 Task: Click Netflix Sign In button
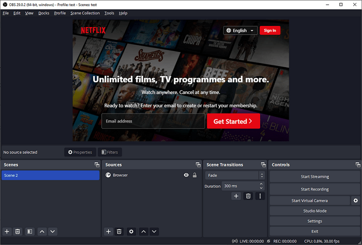coord(270,30)
